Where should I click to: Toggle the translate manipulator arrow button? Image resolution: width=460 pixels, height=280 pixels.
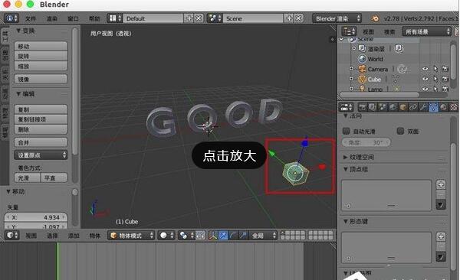(x=223, y=235)
